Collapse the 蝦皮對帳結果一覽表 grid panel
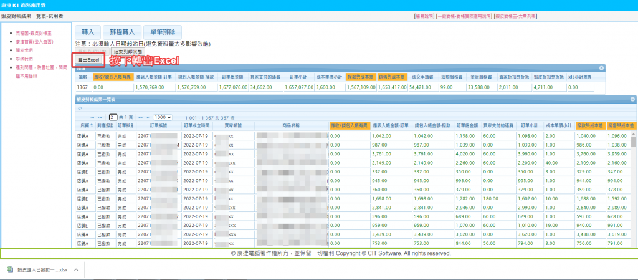 (633, 99)
